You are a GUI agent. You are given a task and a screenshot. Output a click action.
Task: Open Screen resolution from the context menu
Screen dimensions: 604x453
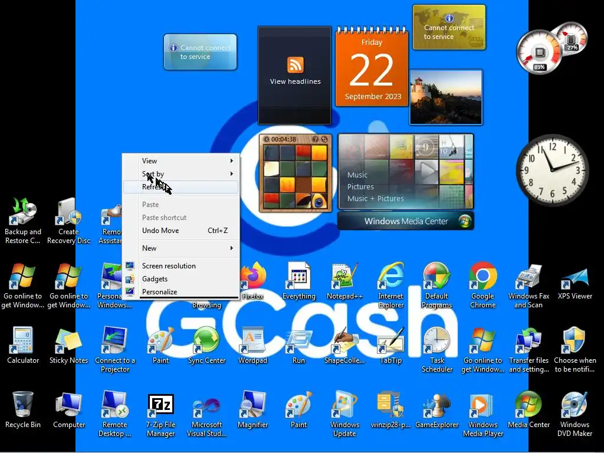click(x=180, y=266)
